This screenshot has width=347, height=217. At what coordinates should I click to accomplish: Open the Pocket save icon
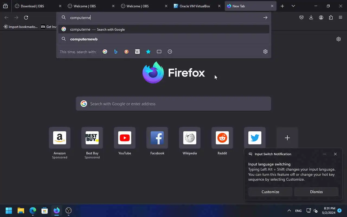pyautogui.click(x=301, y=18)
